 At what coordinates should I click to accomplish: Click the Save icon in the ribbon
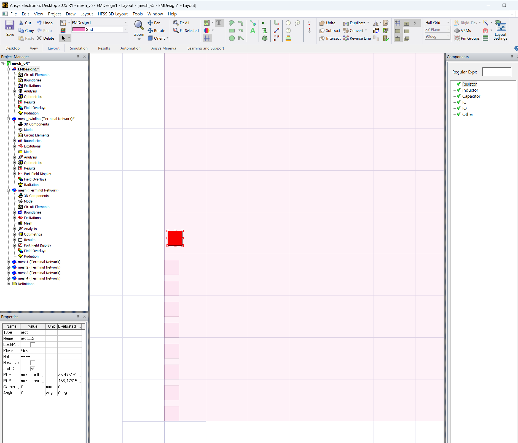click(x=10, y=26)
